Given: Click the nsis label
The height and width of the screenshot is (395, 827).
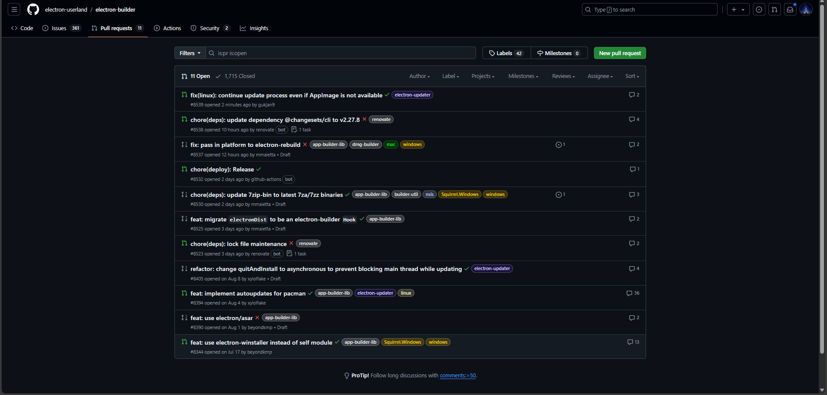Looking at the screenshot, I should click(429, 195).
